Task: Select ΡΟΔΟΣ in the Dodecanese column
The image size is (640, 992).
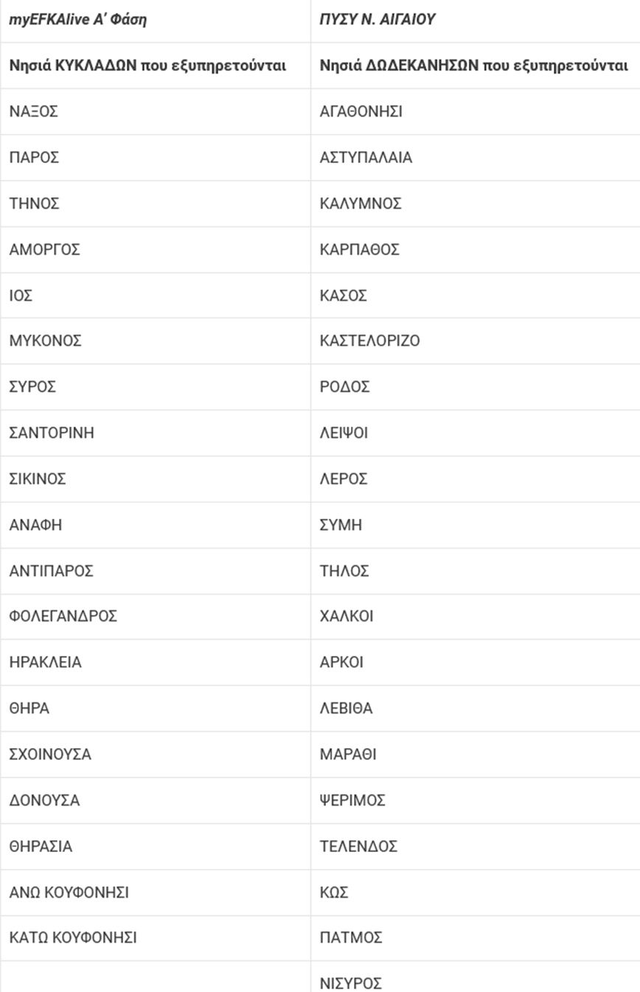Action: coord(344,387)
